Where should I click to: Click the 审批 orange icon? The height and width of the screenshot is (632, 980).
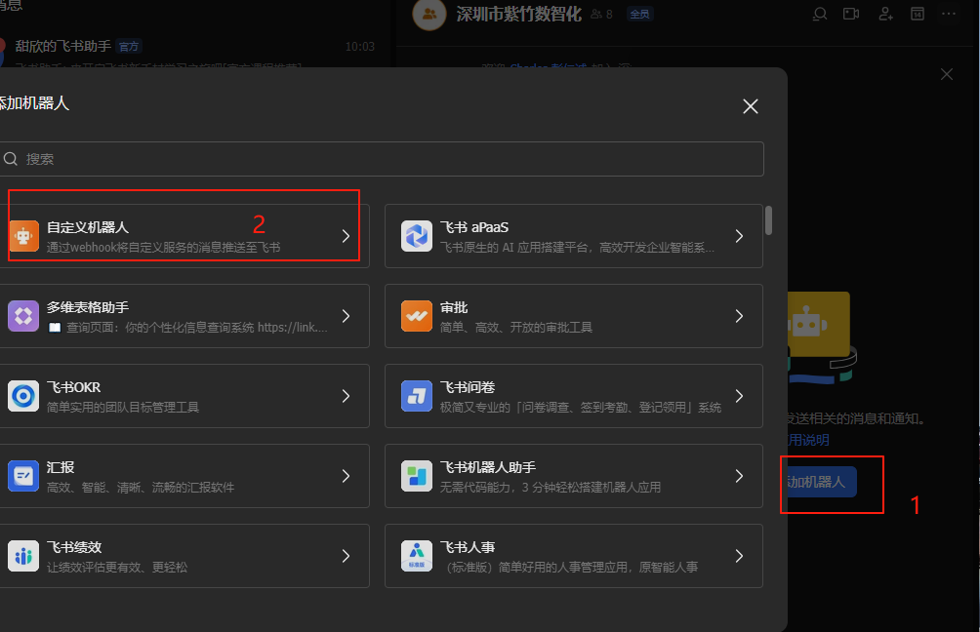(417, 316)
